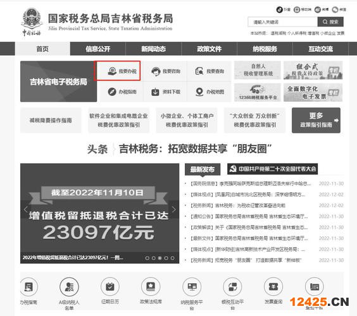This screenshot has width=357, height=316.
Task: Focus the keyword search input field
Action: coord(282,22)
